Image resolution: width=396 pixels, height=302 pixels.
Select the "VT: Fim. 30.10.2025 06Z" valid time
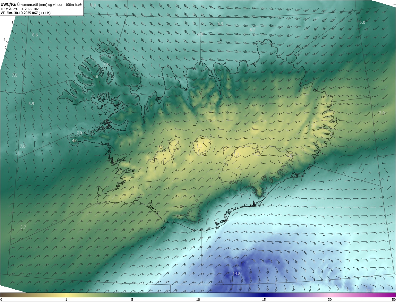coord(19,13)
